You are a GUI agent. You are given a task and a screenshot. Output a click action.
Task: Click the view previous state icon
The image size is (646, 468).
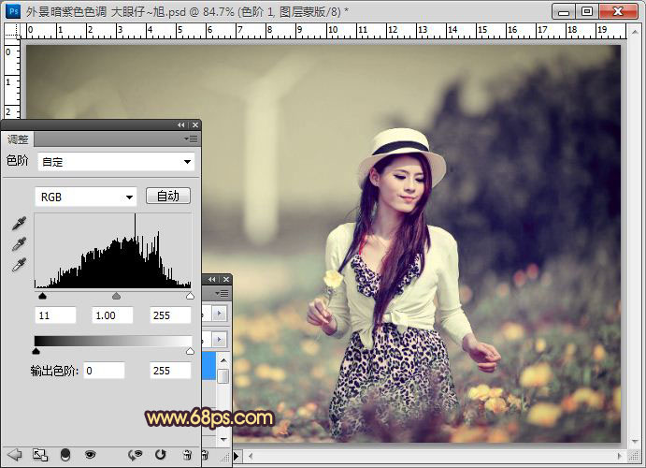coord(136,455)
